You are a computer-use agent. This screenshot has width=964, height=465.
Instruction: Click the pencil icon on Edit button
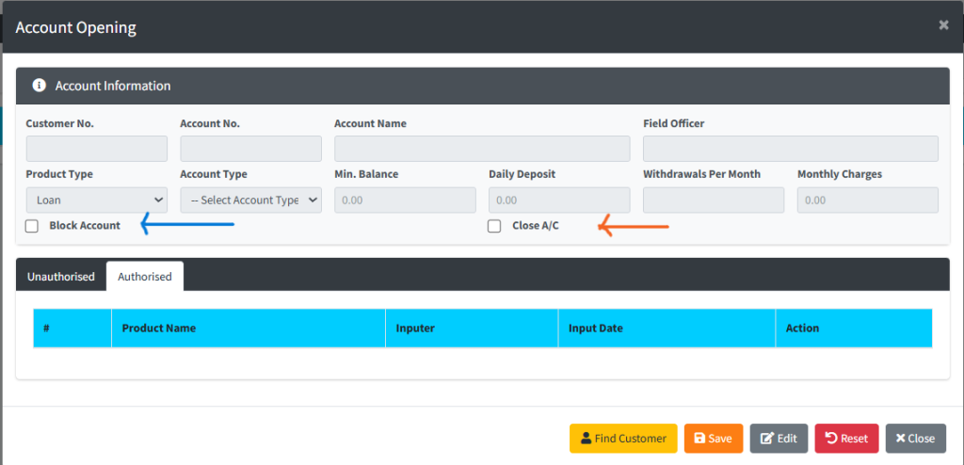click(767, 439)
